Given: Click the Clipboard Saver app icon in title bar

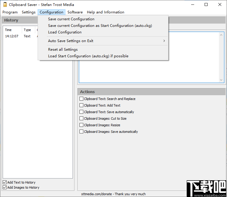Looking at the screenshot, I should click(x=5, y=5).
